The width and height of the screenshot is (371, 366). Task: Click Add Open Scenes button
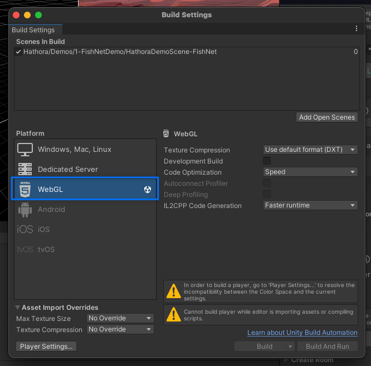click(x=327, y=117)
